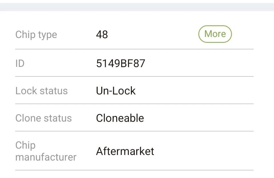Click the Aftermarket manufacturer value
Screen dimensions: 274x178
[x=125, y=151]
